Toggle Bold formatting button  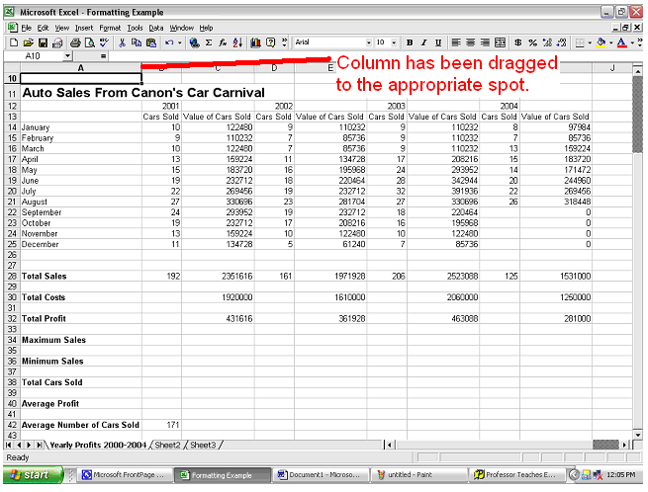(410, 43)
